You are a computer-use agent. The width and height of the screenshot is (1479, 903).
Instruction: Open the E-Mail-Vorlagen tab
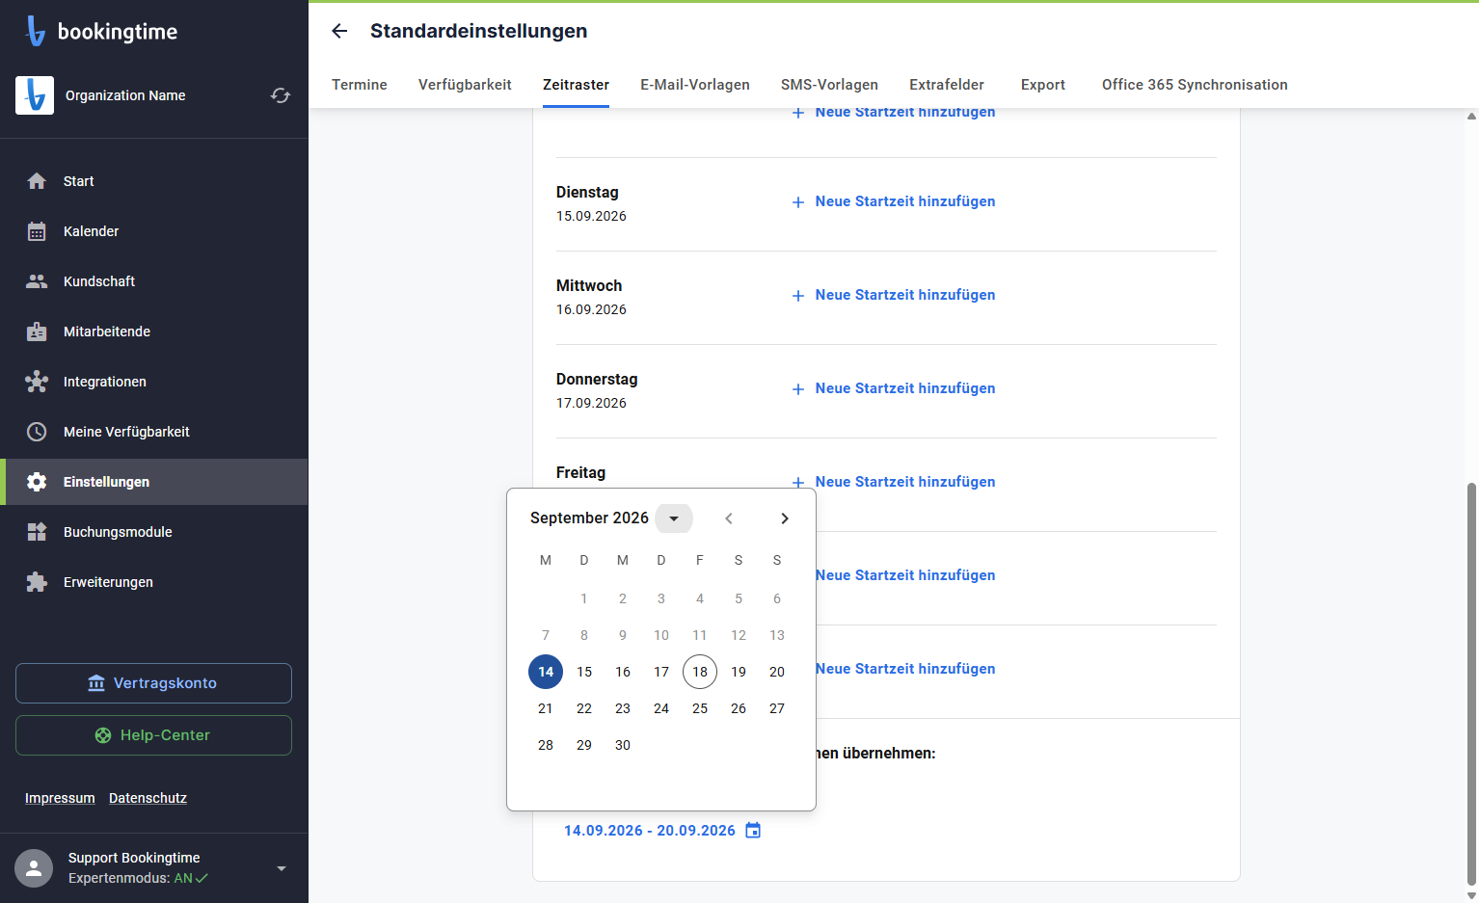(695, 85)
